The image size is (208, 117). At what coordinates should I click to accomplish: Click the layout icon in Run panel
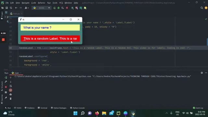[x=6, y=92]
